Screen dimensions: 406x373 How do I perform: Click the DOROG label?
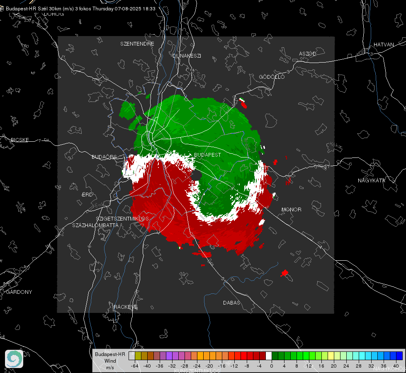(x=54, y=14)
